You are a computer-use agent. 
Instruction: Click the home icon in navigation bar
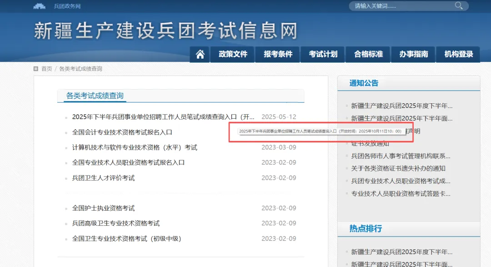click(200, 54)
